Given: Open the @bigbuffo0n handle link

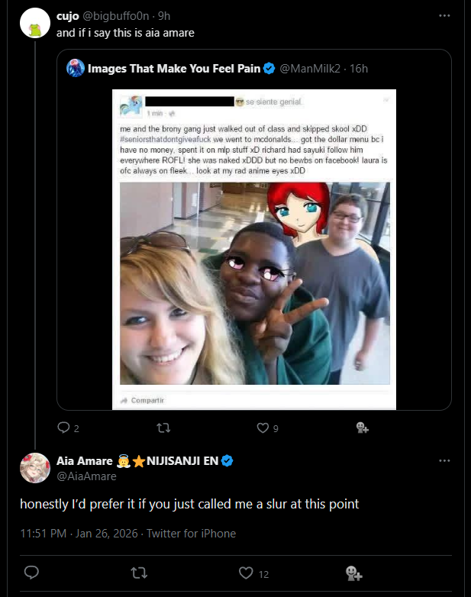Looking at the screenshot, I should [115, 16].
